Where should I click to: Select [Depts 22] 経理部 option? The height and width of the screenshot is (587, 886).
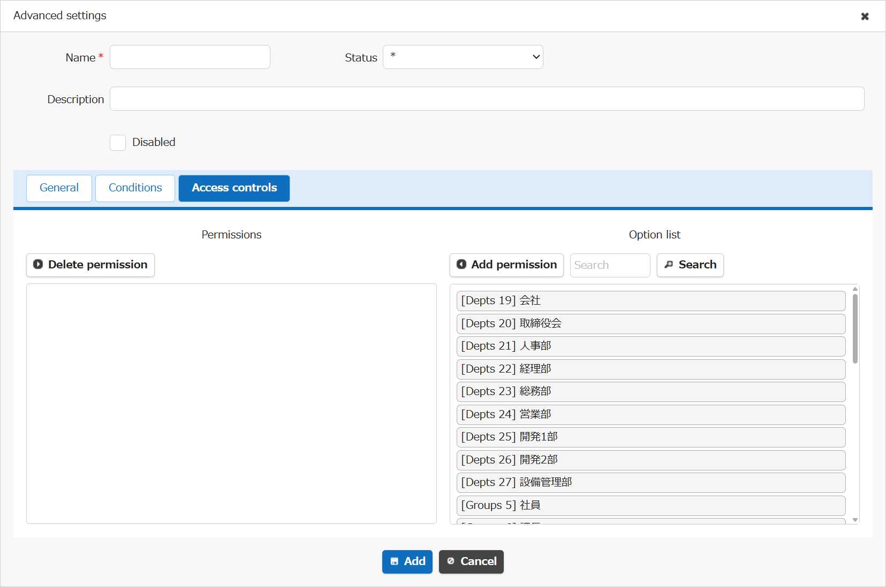click(x=651, y=369)
